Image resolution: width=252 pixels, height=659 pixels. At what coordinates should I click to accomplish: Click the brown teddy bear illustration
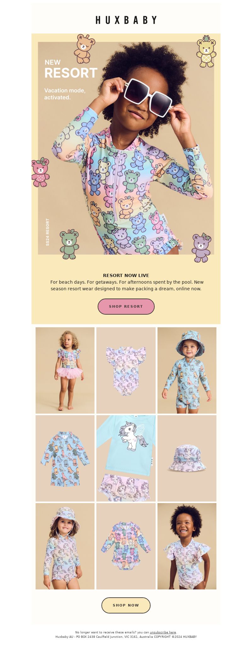pos(84,49)
